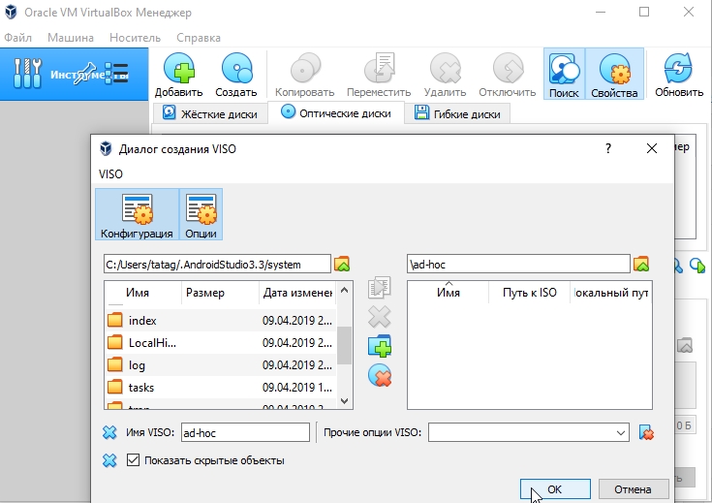Open the Машина menu
This screenshot has height=503, width=712.
[x=71, y=38]
